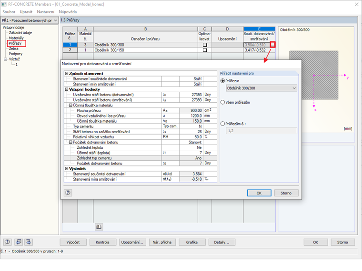The image size is (362, 271).
Task: Select Žebra in navigator tree
Action: click(14, 48)
